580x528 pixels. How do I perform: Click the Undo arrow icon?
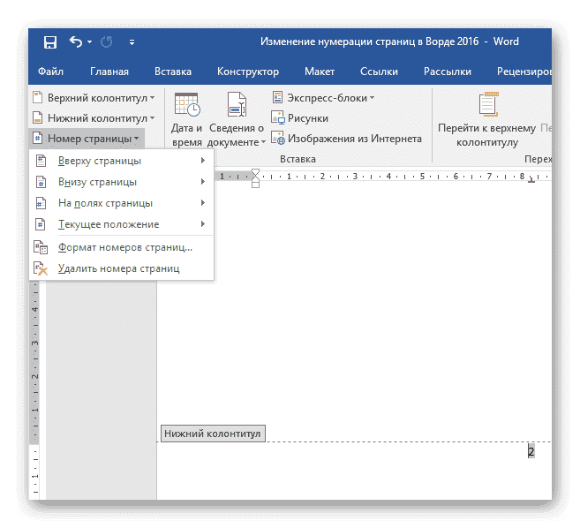[x=75, y=41]
